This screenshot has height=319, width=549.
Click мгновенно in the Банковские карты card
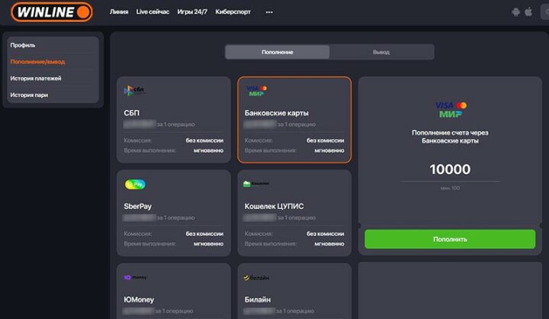[x=329, y=150]
